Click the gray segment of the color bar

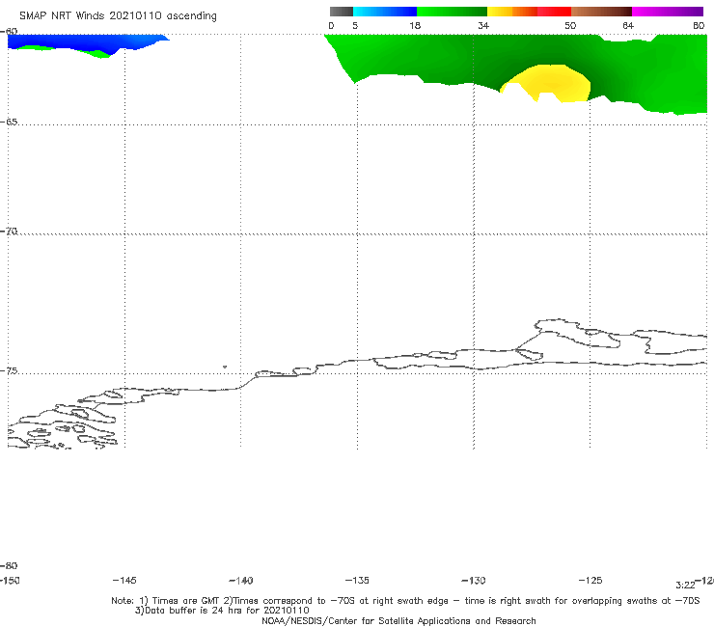(342, 12)
